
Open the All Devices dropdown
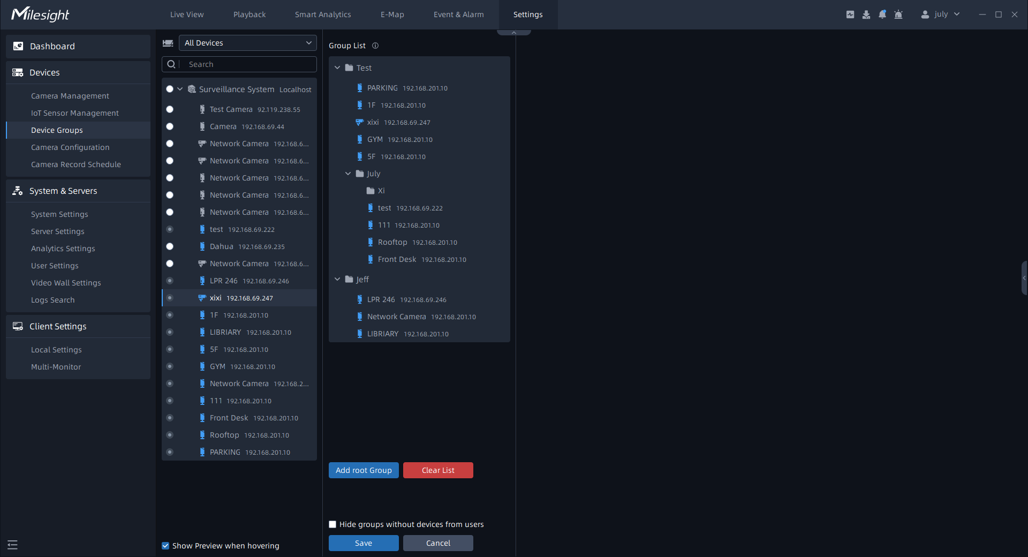tap(247, 43)
